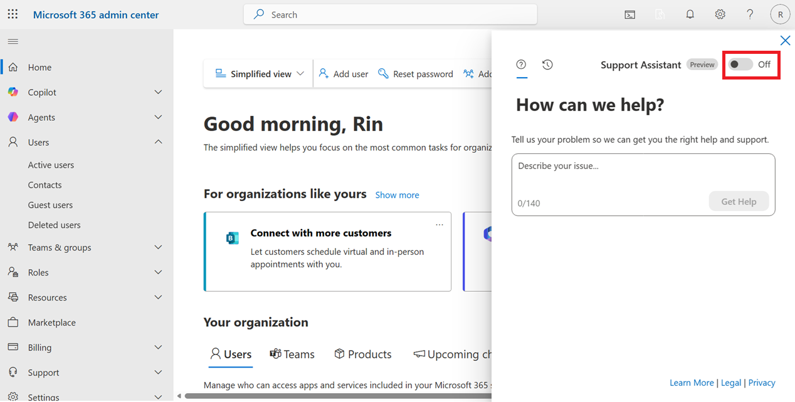Open Cloud Shell from the header

(630, 14)
